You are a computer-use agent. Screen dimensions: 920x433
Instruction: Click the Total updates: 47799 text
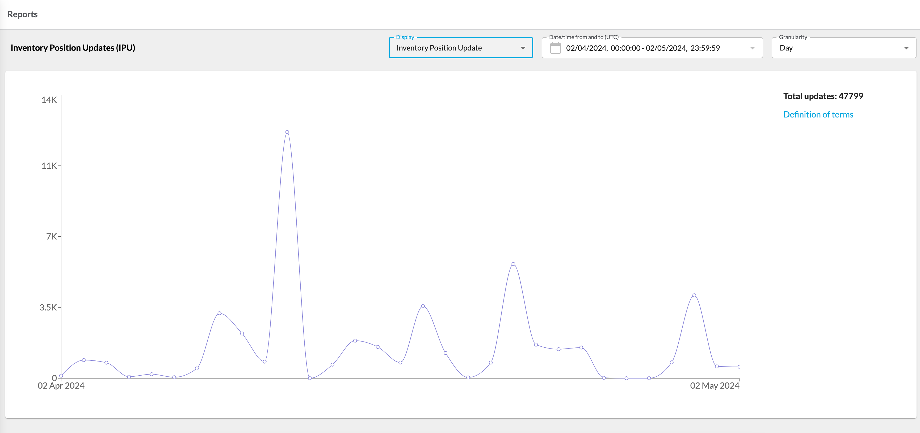(x=823, y=96)
